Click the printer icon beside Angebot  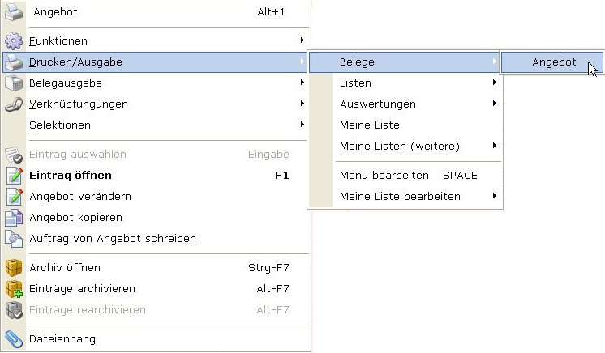point(15,12)
